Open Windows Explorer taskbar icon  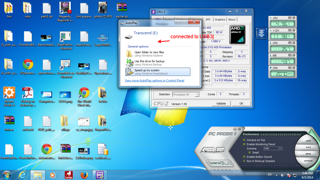pos(38,175)
